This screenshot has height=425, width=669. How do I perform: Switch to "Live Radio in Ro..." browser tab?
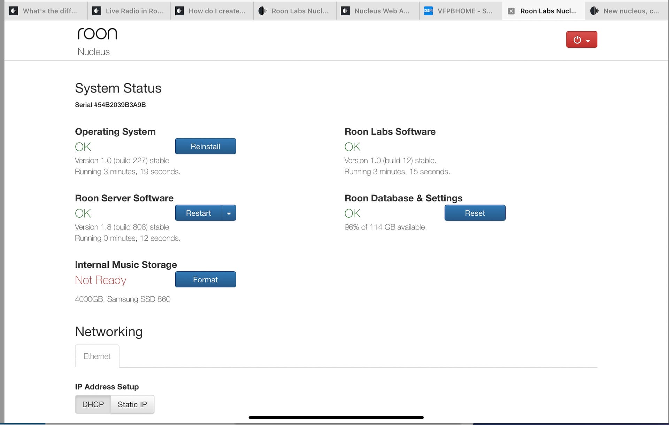pyautogui.click(x=129, y=11)
